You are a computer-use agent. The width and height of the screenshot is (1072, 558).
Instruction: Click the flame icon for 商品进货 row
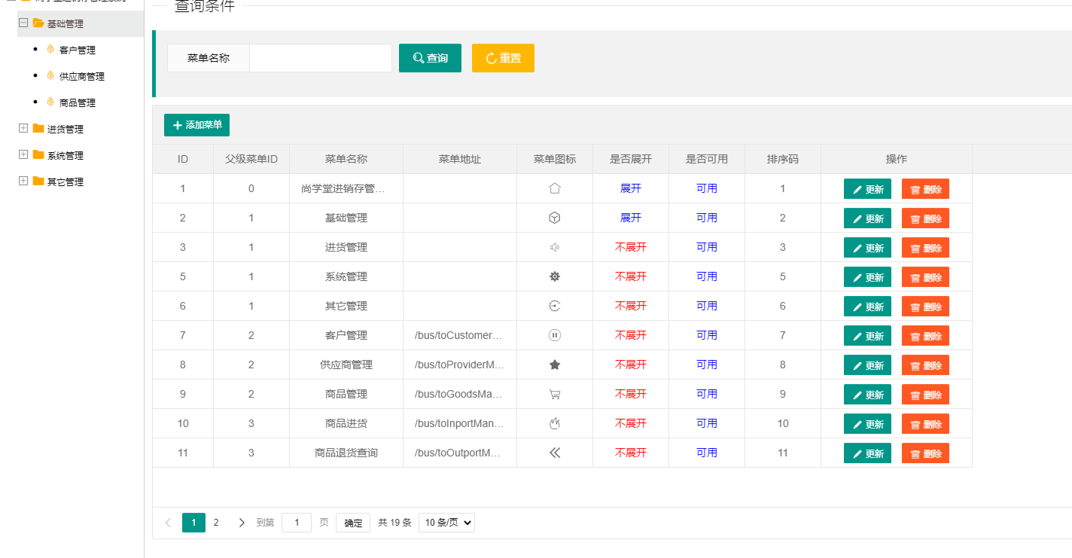tap(555, 423)
